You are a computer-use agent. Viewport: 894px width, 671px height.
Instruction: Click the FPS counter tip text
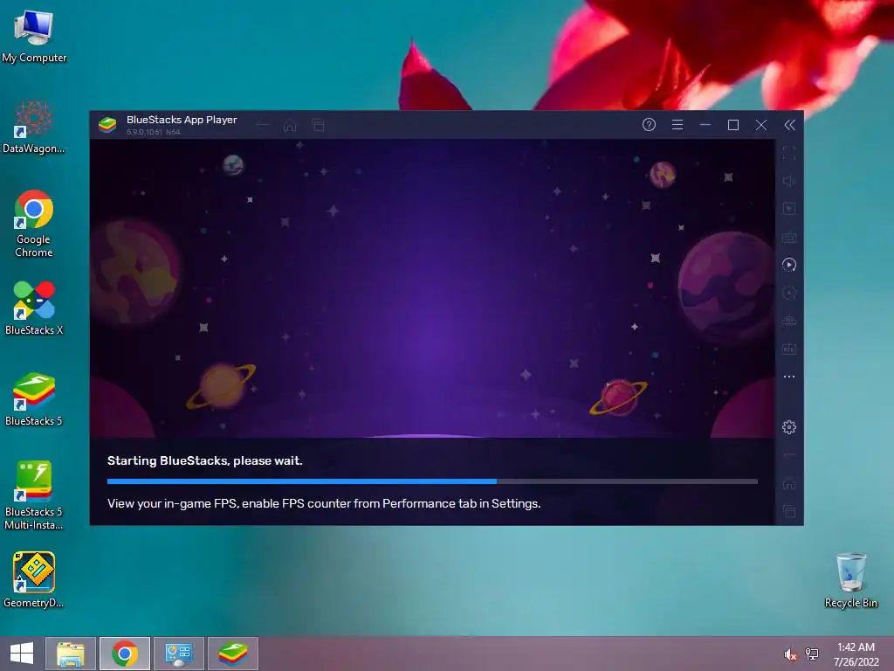pos(324,504)
